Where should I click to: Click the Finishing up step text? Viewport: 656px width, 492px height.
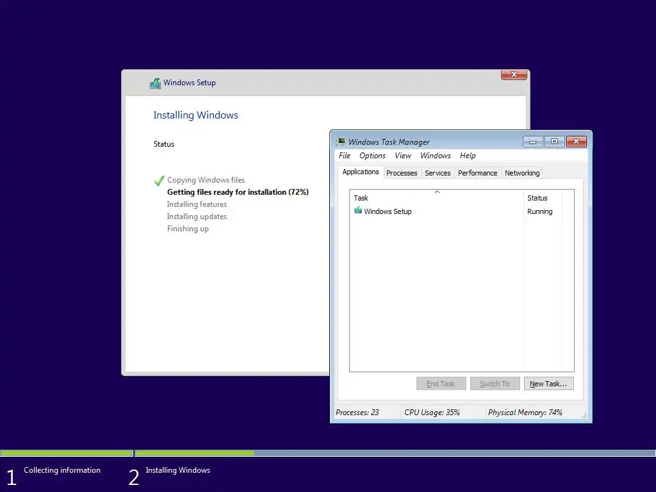click(188, 229)
